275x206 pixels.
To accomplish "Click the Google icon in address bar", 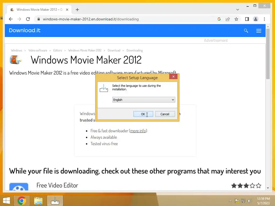I will (x=219, y=19).
